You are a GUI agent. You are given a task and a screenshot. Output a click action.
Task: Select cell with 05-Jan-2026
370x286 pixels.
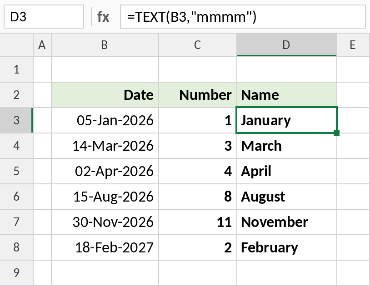click(x=105, y=120)
